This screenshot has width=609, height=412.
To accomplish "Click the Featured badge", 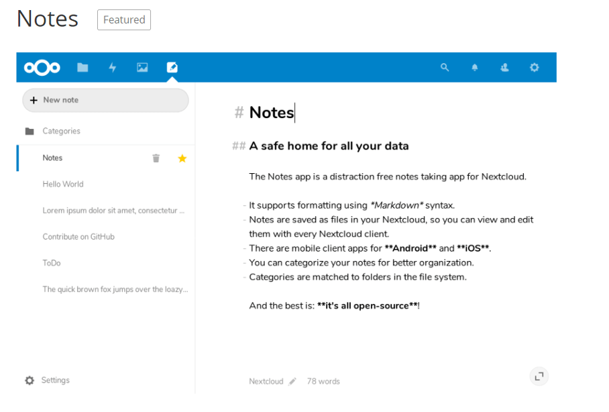I will pyautogui.click(x=124, y=20).
